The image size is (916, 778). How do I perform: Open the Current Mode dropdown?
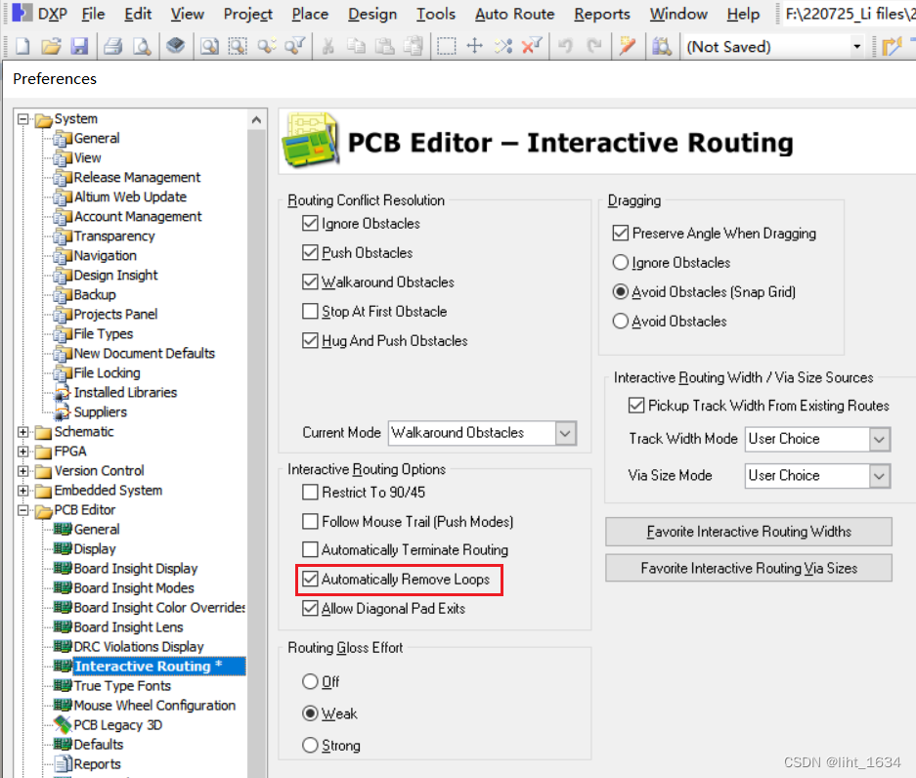(565, 433)
